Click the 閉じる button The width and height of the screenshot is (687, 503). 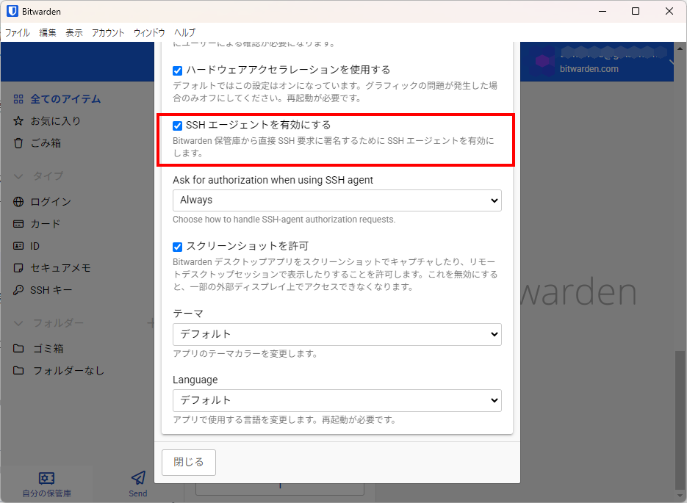pos(188,462)
